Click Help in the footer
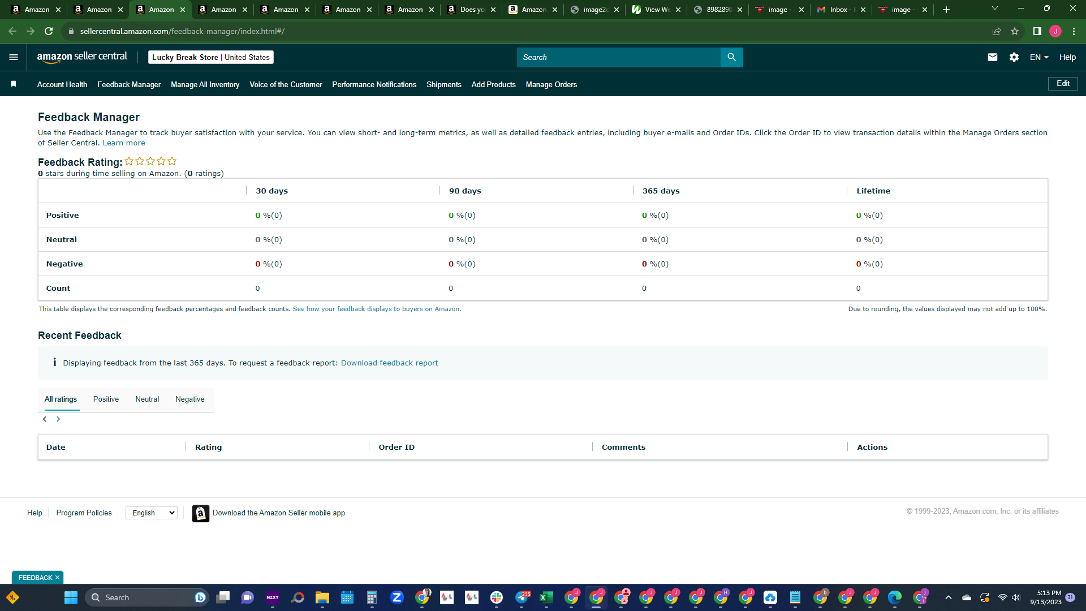This screenshot has height=611, width=1086. [35, 513]
